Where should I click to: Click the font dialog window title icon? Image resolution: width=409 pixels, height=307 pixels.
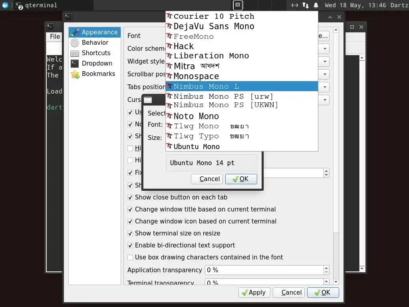[x=148, y=100]
